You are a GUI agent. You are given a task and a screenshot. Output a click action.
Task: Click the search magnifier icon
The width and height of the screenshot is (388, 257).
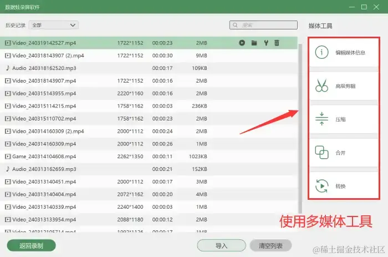click(x=236, y=25)
